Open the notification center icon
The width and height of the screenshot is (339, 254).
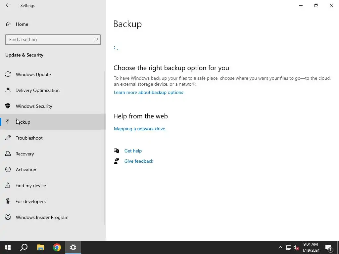328,247
